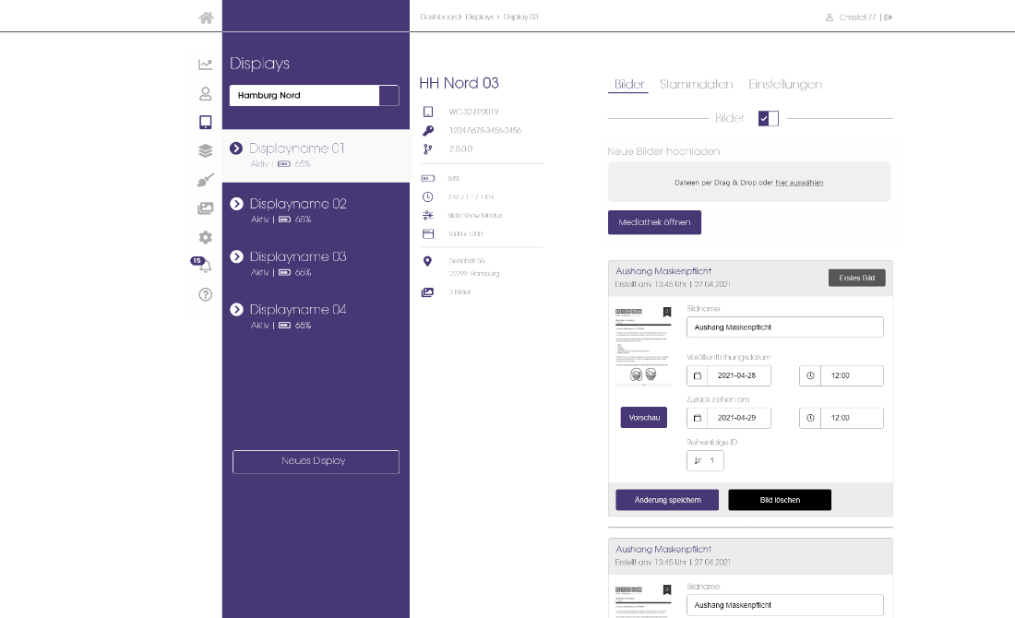Screen dimensions: 1015x618
Task: Click clock icon of Zurückziehen time field
Action: 810,418
